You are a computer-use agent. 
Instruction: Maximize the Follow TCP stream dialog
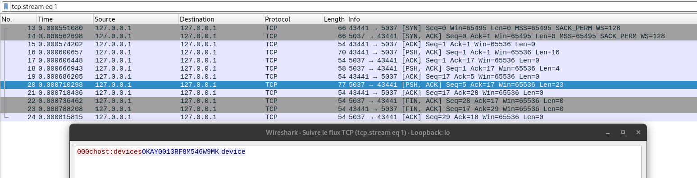(623, 132)
